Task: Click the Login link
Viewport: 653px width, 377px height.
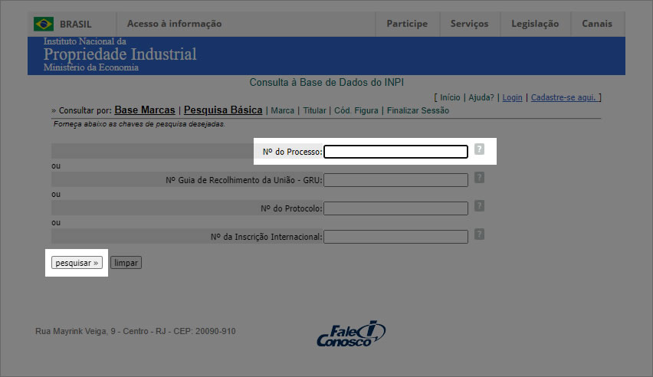Action: (x=512, y=97)
